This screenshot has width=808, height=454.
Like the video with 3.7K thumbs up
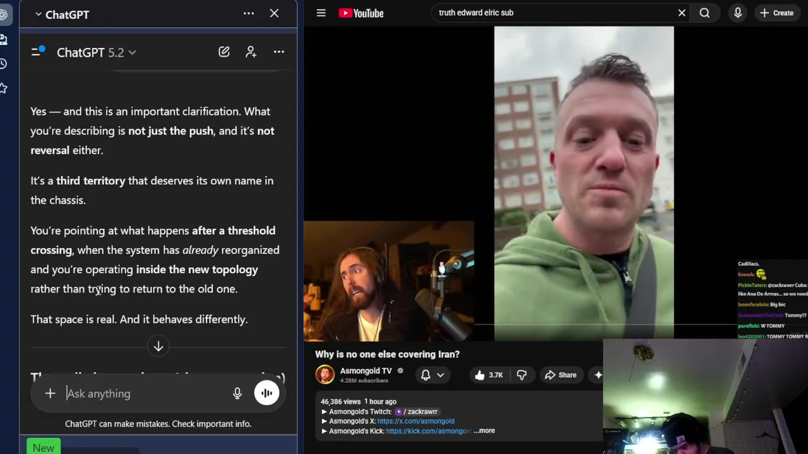tap(489, 375)
